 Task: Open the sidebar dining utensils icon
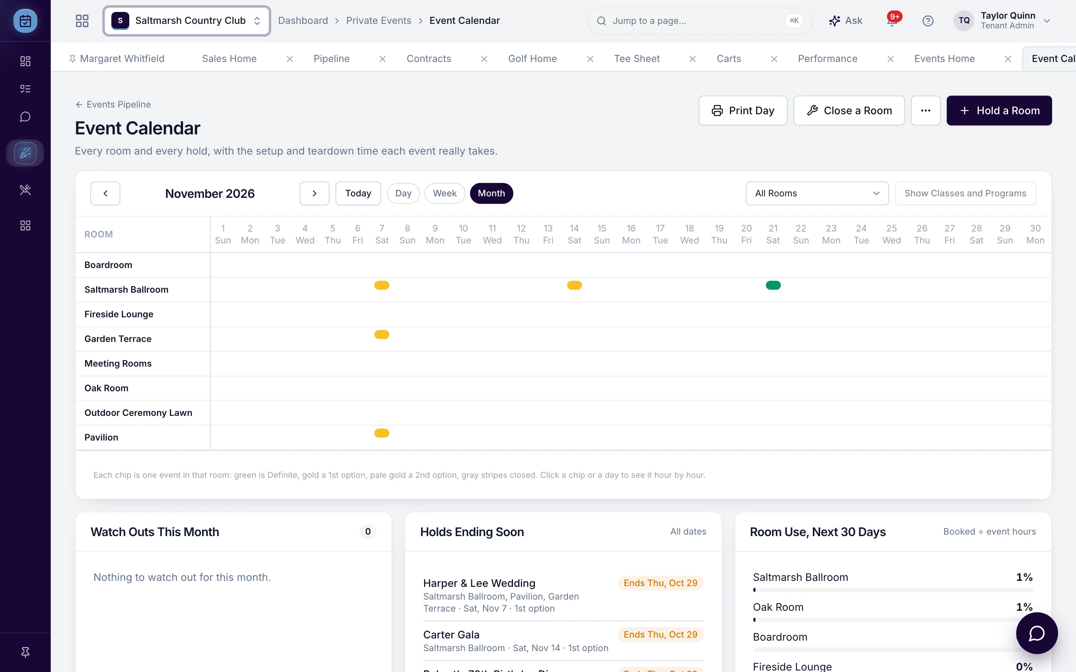click(x=25, y=190)
